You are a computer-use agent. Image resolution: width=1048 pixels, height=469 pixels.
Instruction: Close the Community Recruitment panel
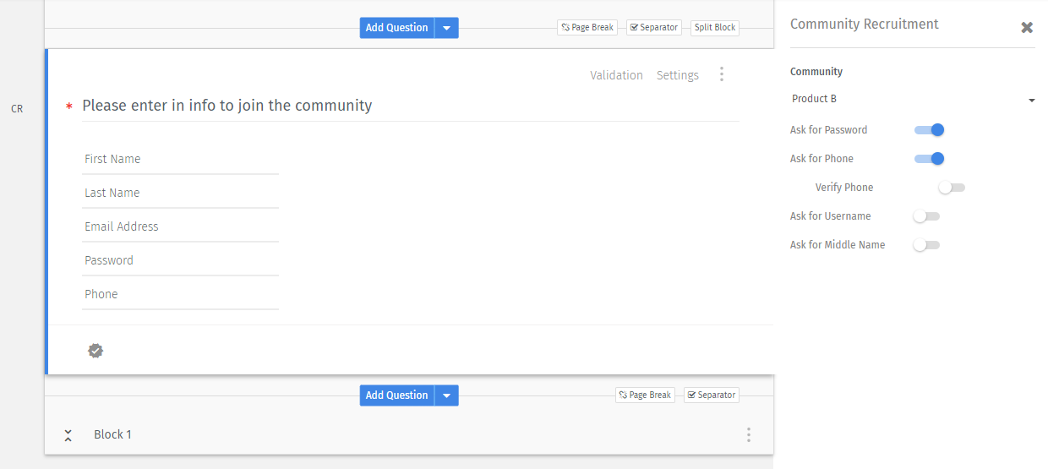[1027, 28]
